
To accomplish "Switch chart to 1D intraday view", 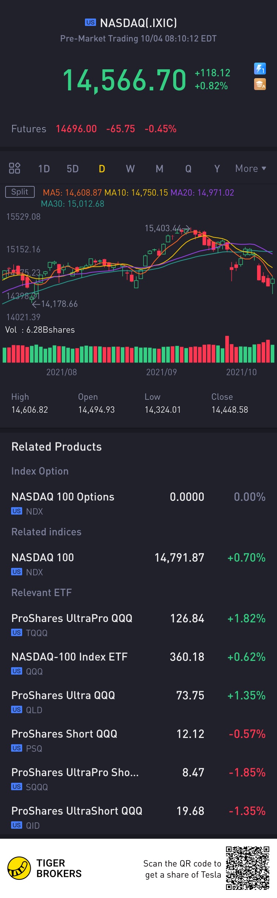I will [x=44, y=169].
